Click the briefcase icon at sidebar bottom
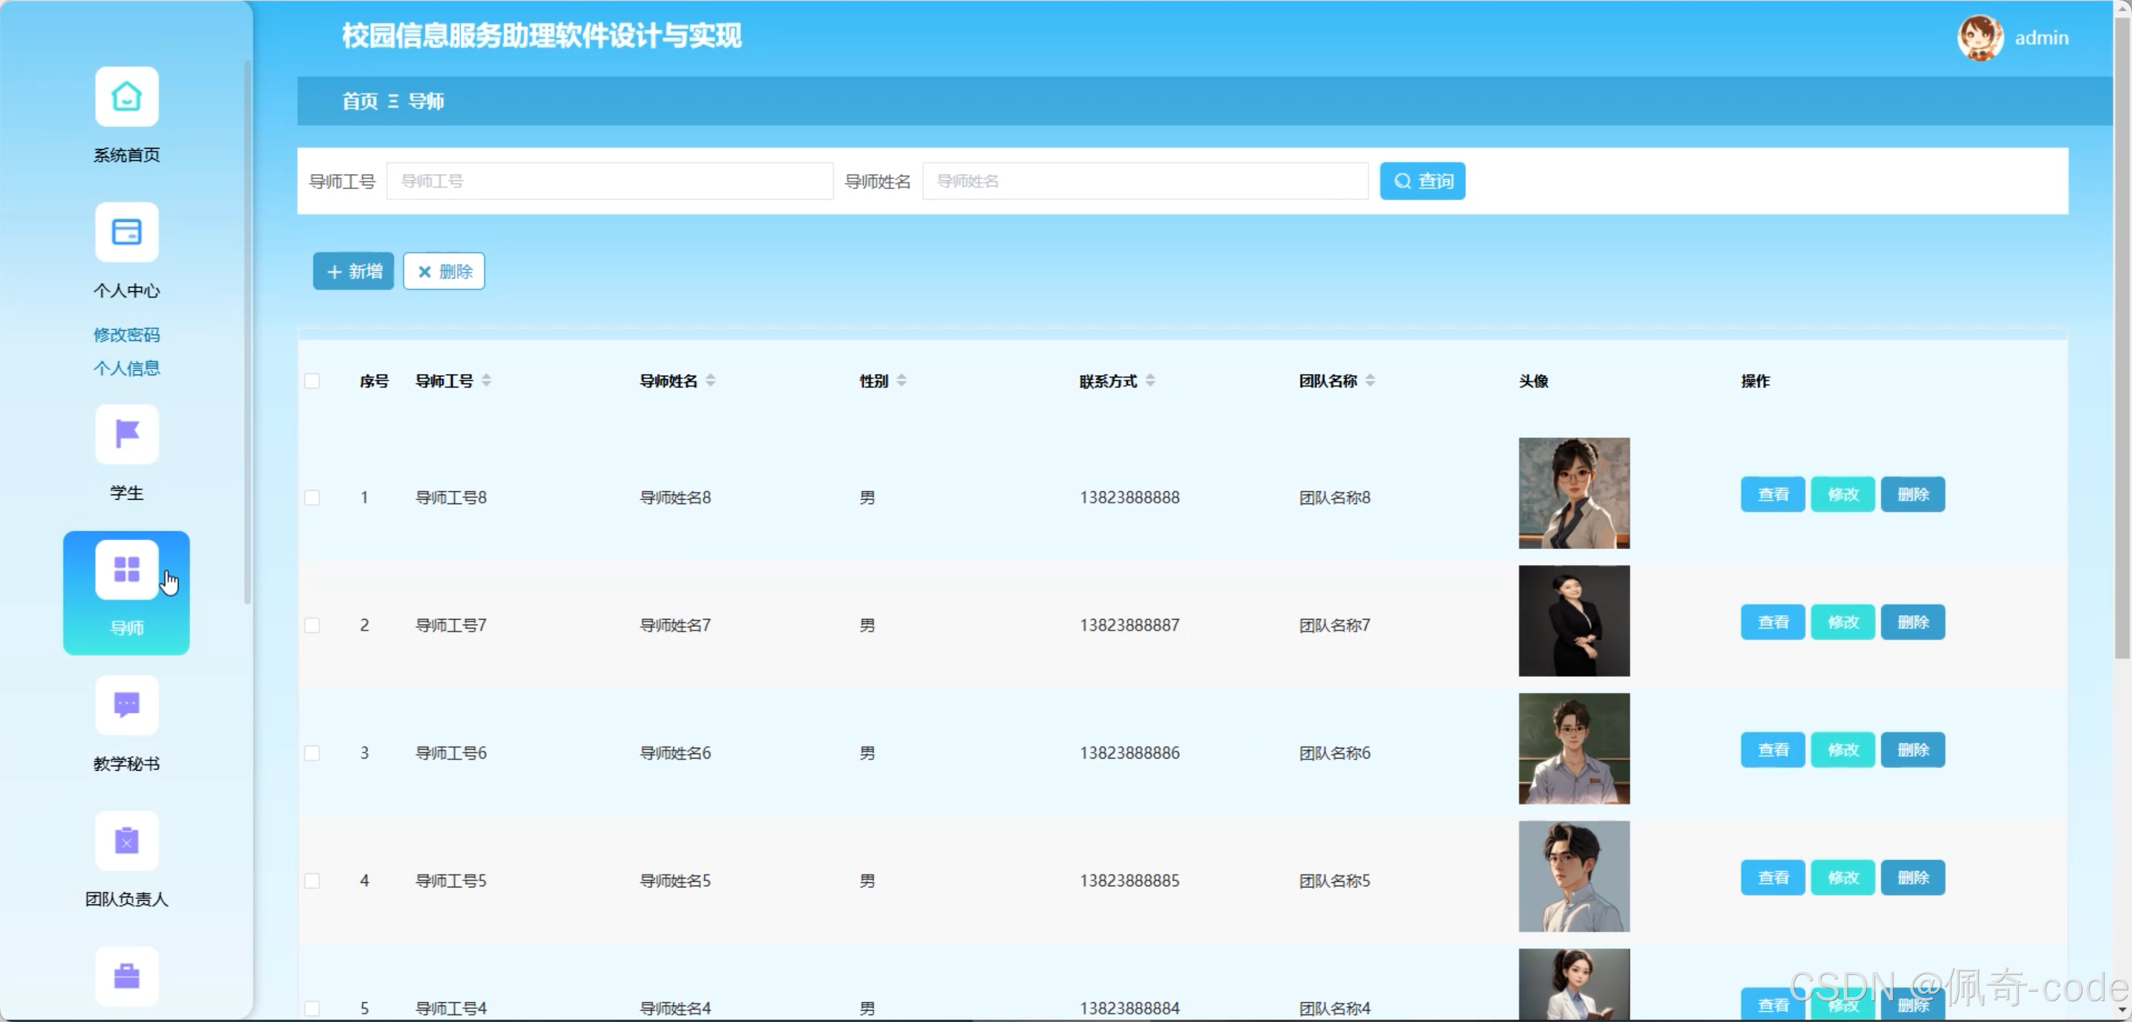The width and height of the screenshot is (2132, 1022). tap(126, 976)
